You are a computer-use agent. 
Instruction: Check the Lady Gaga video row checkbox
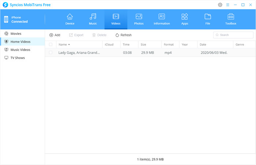(51, 52)
